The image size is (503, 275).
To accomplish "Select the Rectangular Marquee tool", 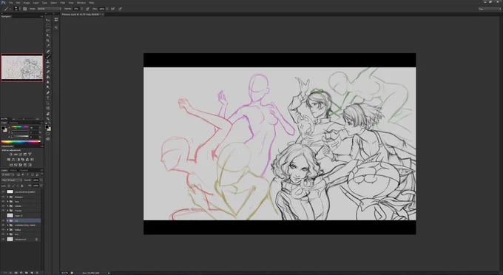I will click(48, 26).
